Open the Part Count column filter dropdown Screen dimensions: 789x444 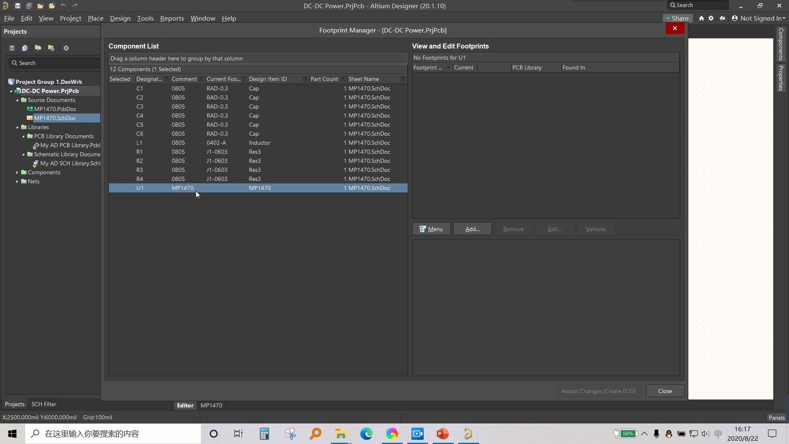click(x=343, y=79)
